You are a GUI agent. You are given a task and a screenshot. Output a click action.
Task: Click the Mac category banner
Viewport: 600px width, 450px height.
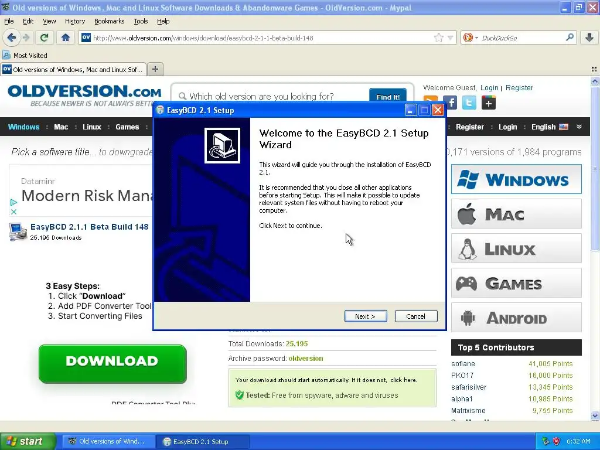[x=516, y=214]
